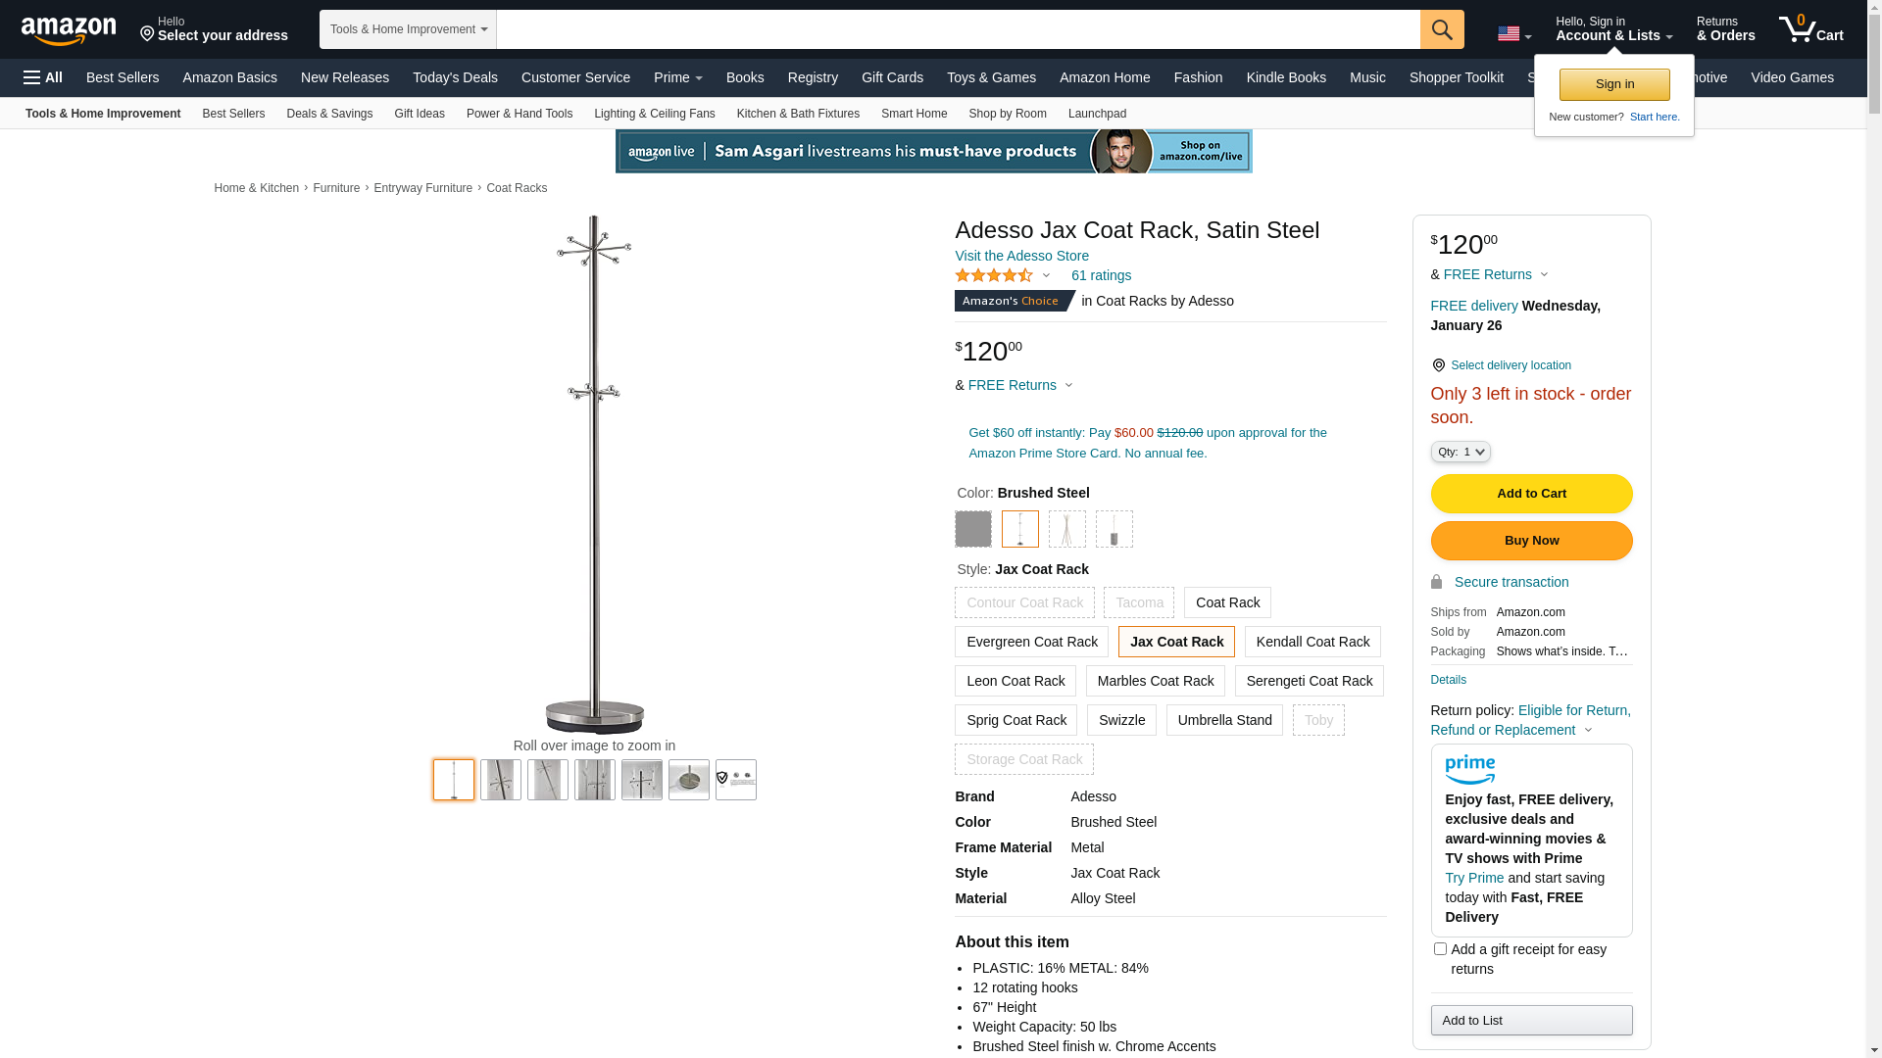This screenshot has width=1882, height=1058.
Task: Open the Qty quantity dropdown
Action: click(1460, 452)
